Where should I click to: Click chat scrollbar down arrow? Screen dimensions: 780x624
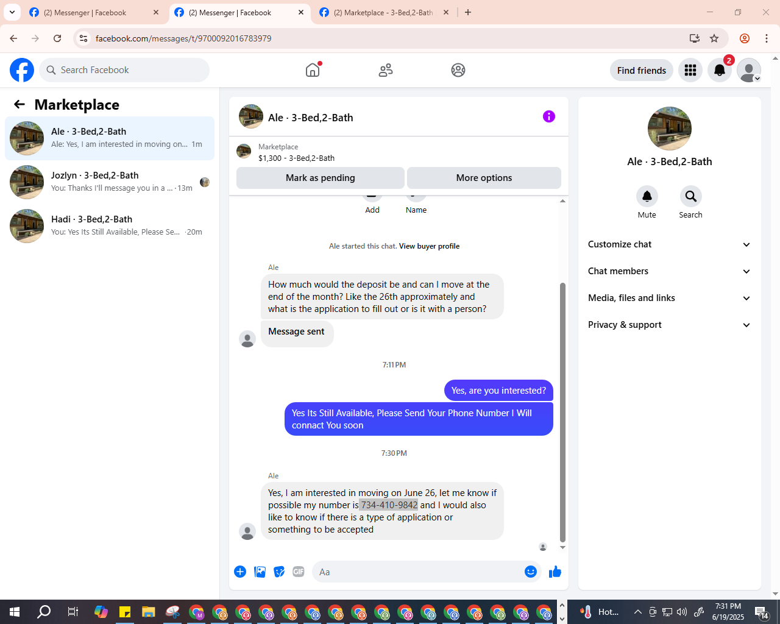pos(562,547)
